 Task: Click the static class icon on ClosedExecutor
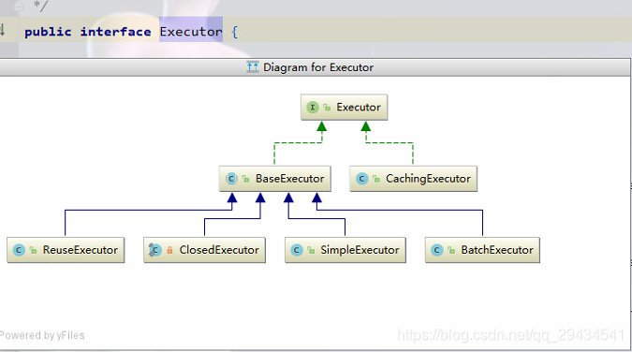(x=155, y=250)
